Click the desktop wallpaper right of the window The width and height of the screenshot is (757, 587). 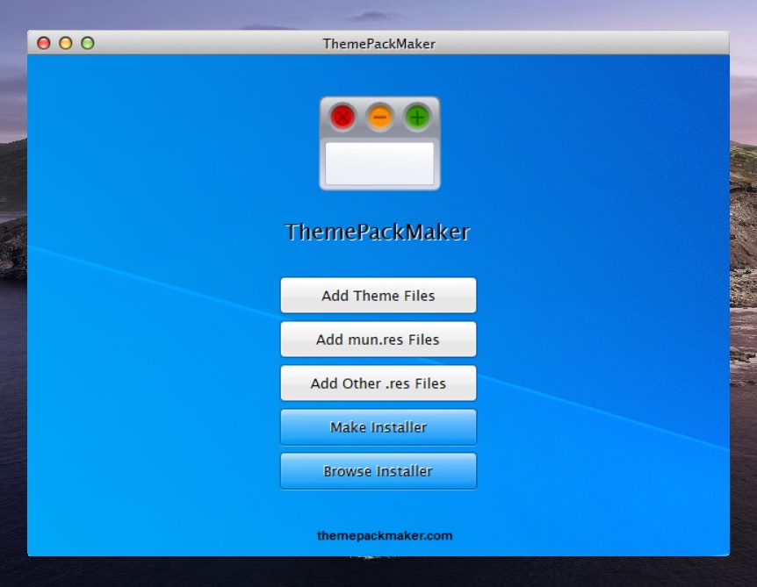(x=743, y=307)
